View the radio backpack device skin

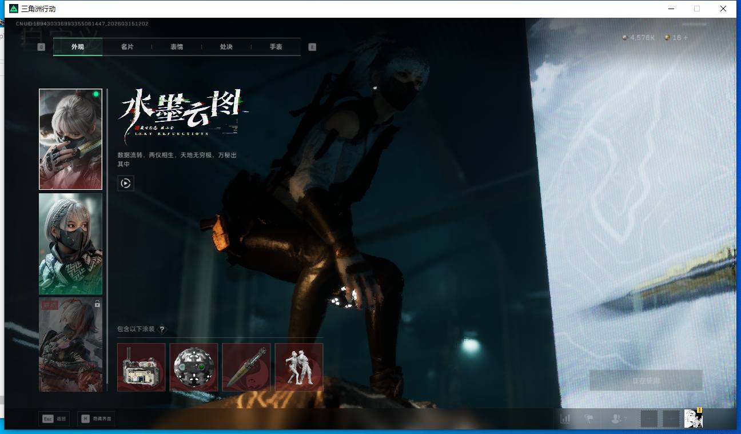(141, 367)
